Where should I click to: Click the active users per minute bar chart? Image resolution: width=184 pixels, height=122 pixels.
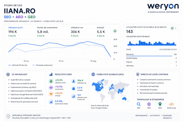(152, 43)
